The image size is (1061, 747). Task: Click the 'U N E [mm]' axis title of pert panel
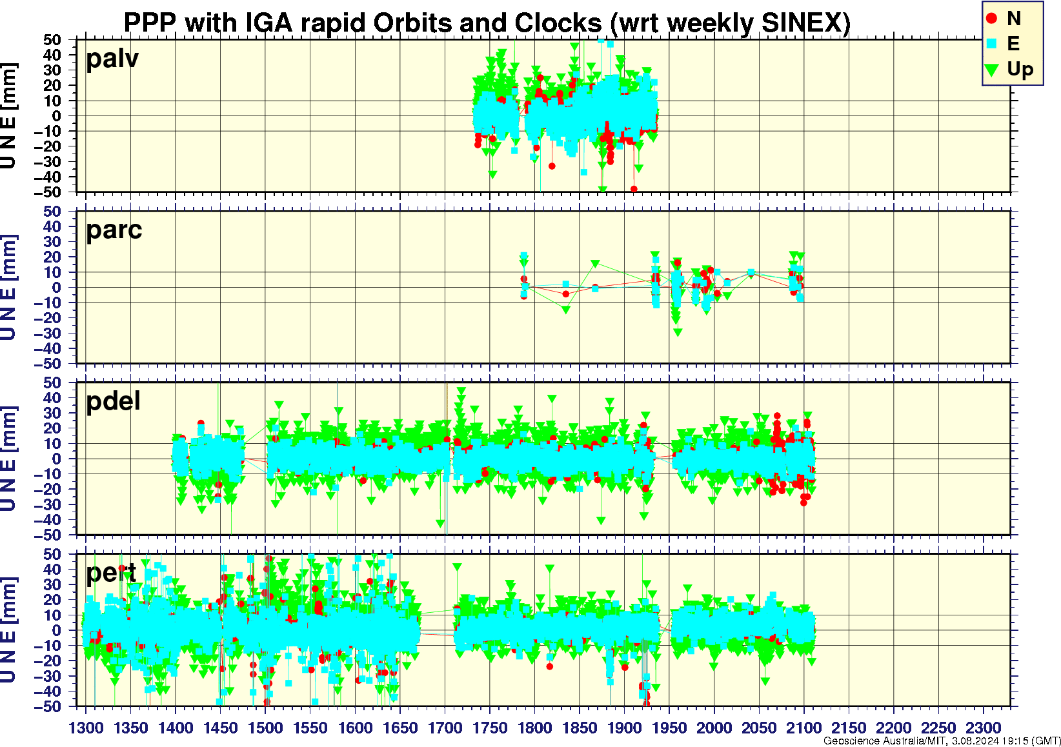8,630
